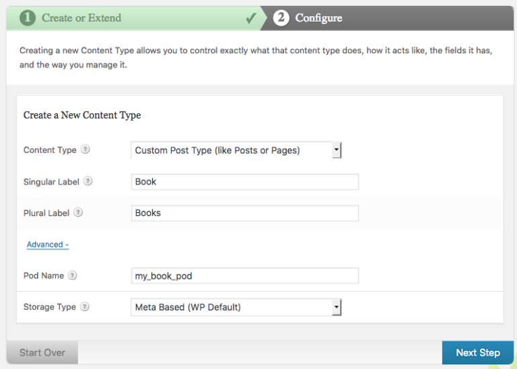
Task: Click the step 1 number circle
Action: [x=28, y=18]
